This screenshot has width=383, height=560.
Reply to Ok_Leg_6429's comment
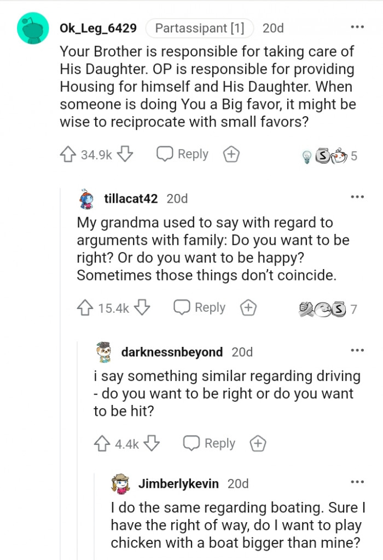183,155
